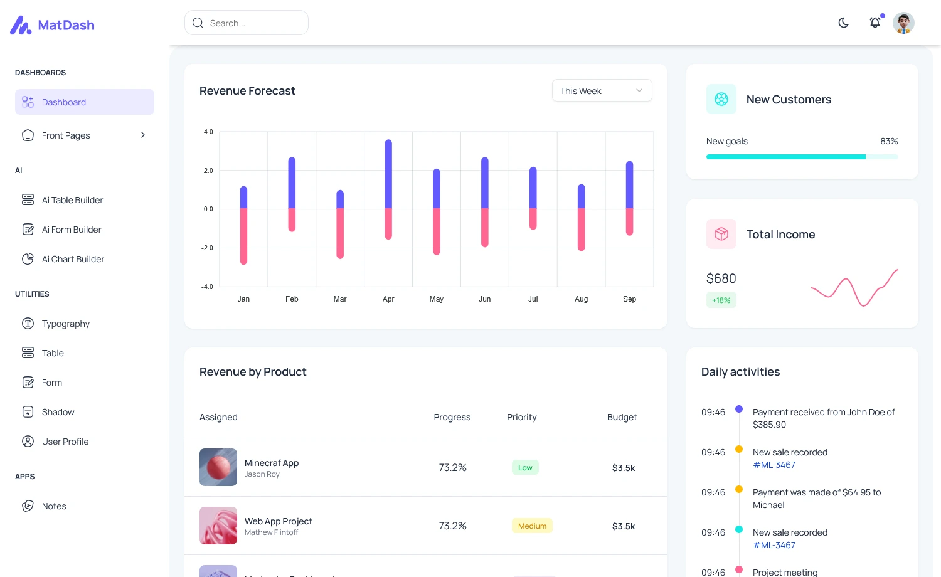
Task: Open the Notes app icon
Action: (x=28, y=506)
